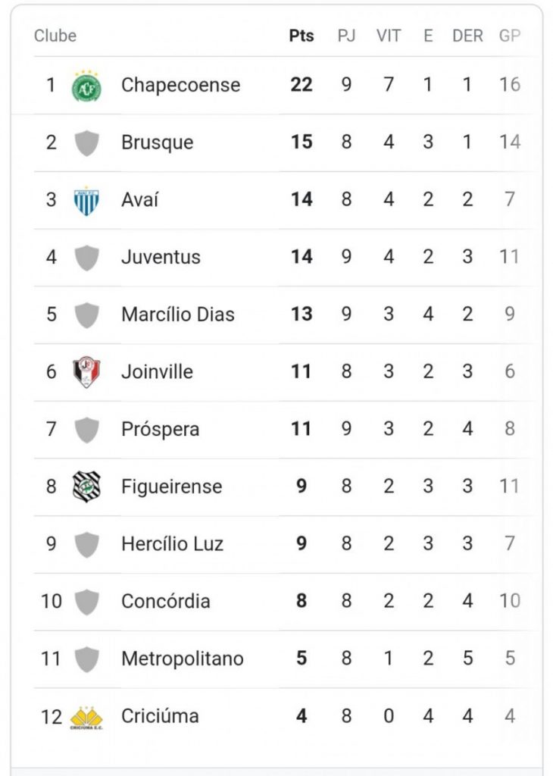This screenshot has width=553, height=776.
Task: Click the Pts column header
Action: click(x=301, y=36)
